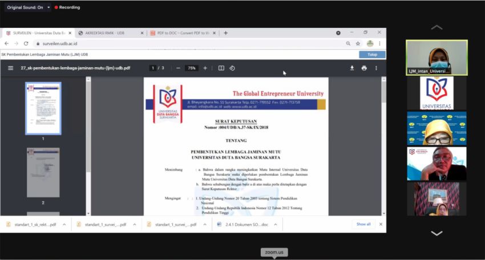Screen dimensions: 485x260
Task: Click the Chrome media/record circle icon
Action: [x=338, y=32]
